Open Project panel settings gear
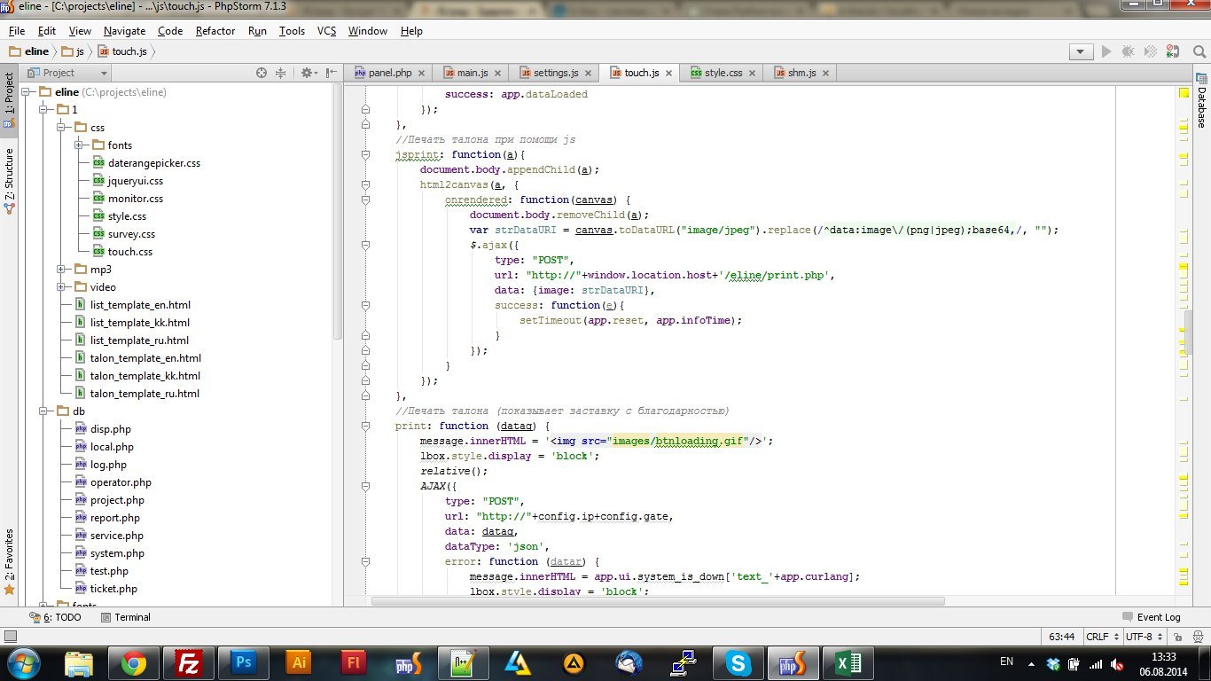1211x681 pixels. (x=307, y=73)
